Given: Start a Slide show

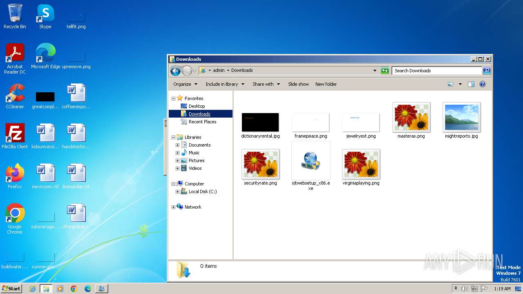Looking at the screenshot, I should (x=298, y=84).
